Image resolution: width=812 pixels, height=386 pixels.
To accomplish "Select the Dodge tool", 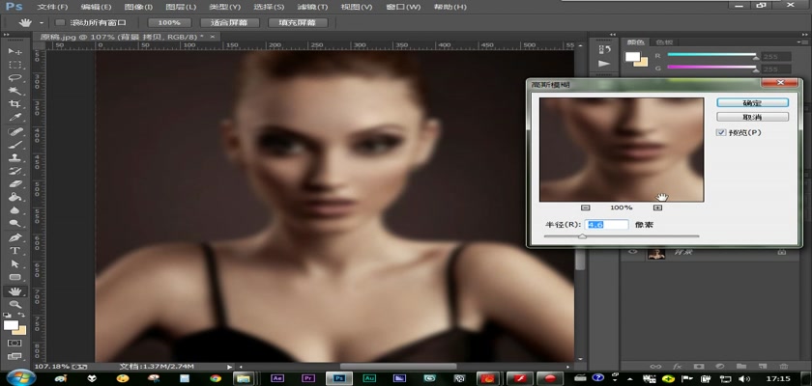I will click(x=15, y=223).
